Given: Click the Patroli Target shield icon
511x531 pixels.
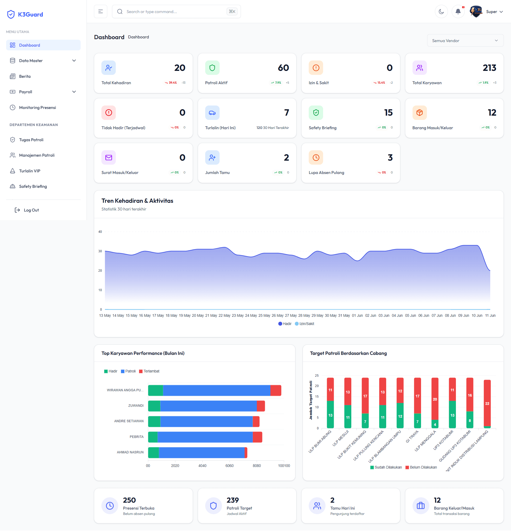Looking at the screenshot, I should point(213,506).
